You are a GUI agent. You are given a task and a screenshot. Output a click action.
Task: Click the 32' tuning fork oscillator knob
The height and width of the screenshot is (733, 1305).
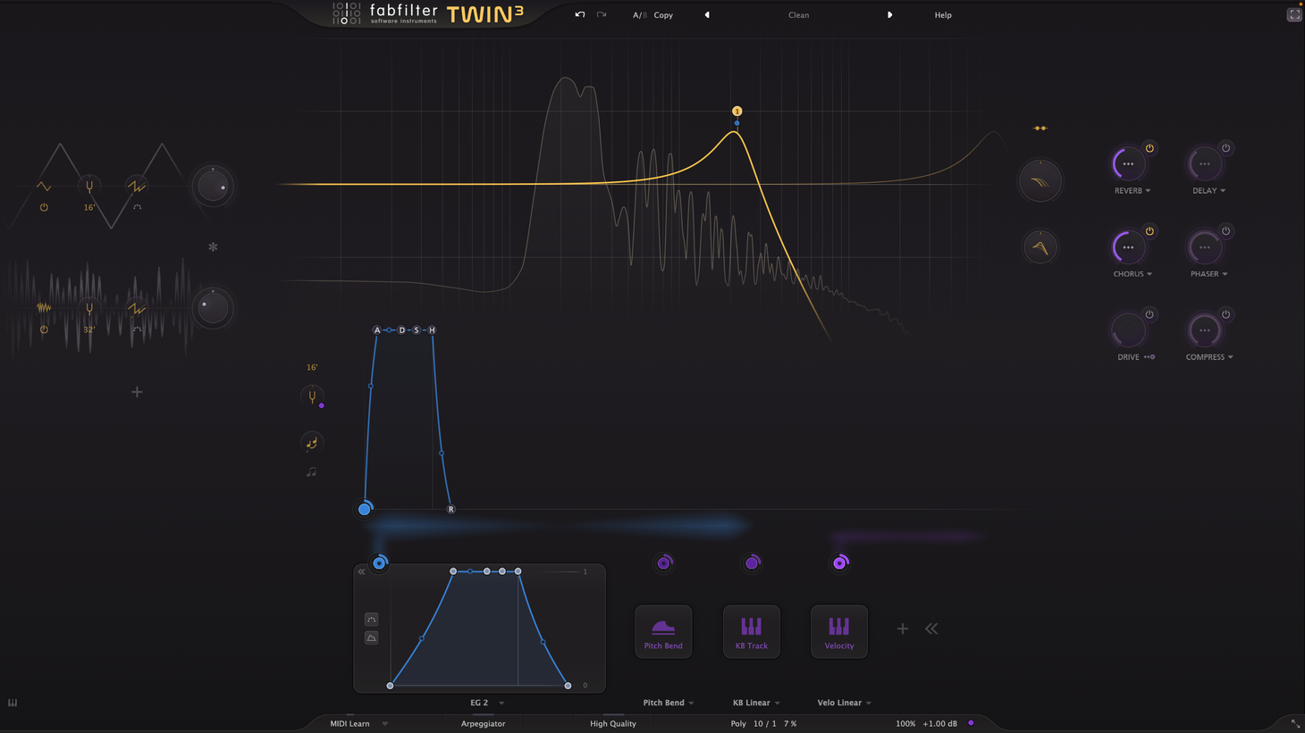[89, 309]
